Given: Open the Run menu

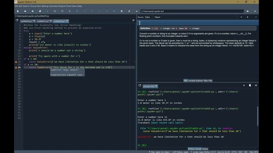Looking at the screenshot, I should (x=39, y=6).
